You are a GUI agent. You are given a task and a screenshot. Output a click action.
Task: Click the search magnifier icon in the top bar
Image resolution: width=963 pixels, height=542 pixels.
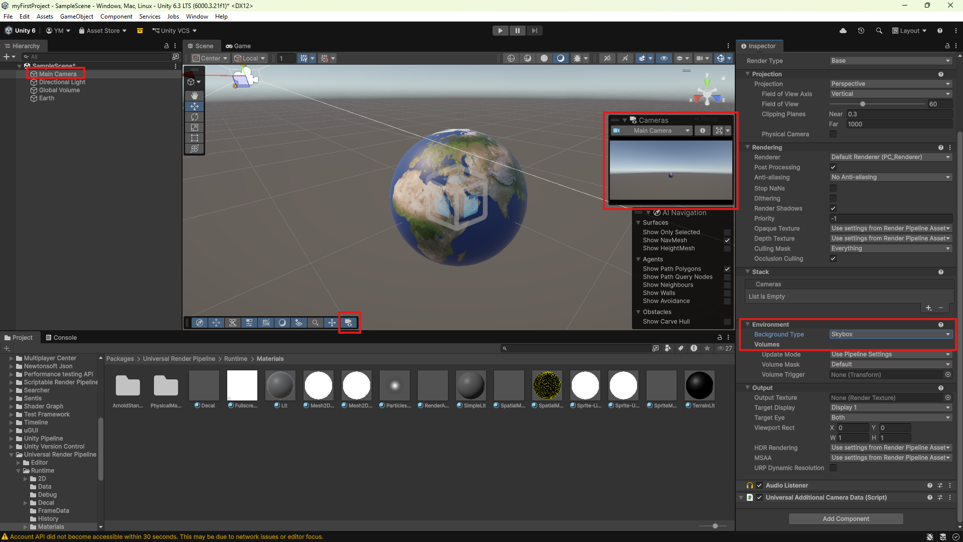[879, 31]
